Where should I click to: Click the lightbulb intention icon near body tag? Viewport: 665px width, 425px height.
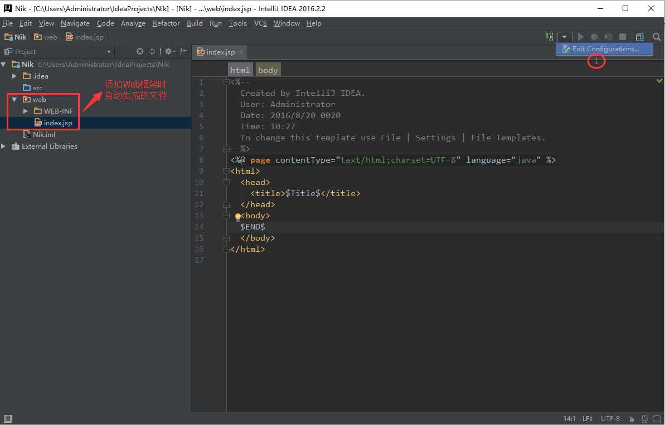pyautogui.click(x=237, y=217)
